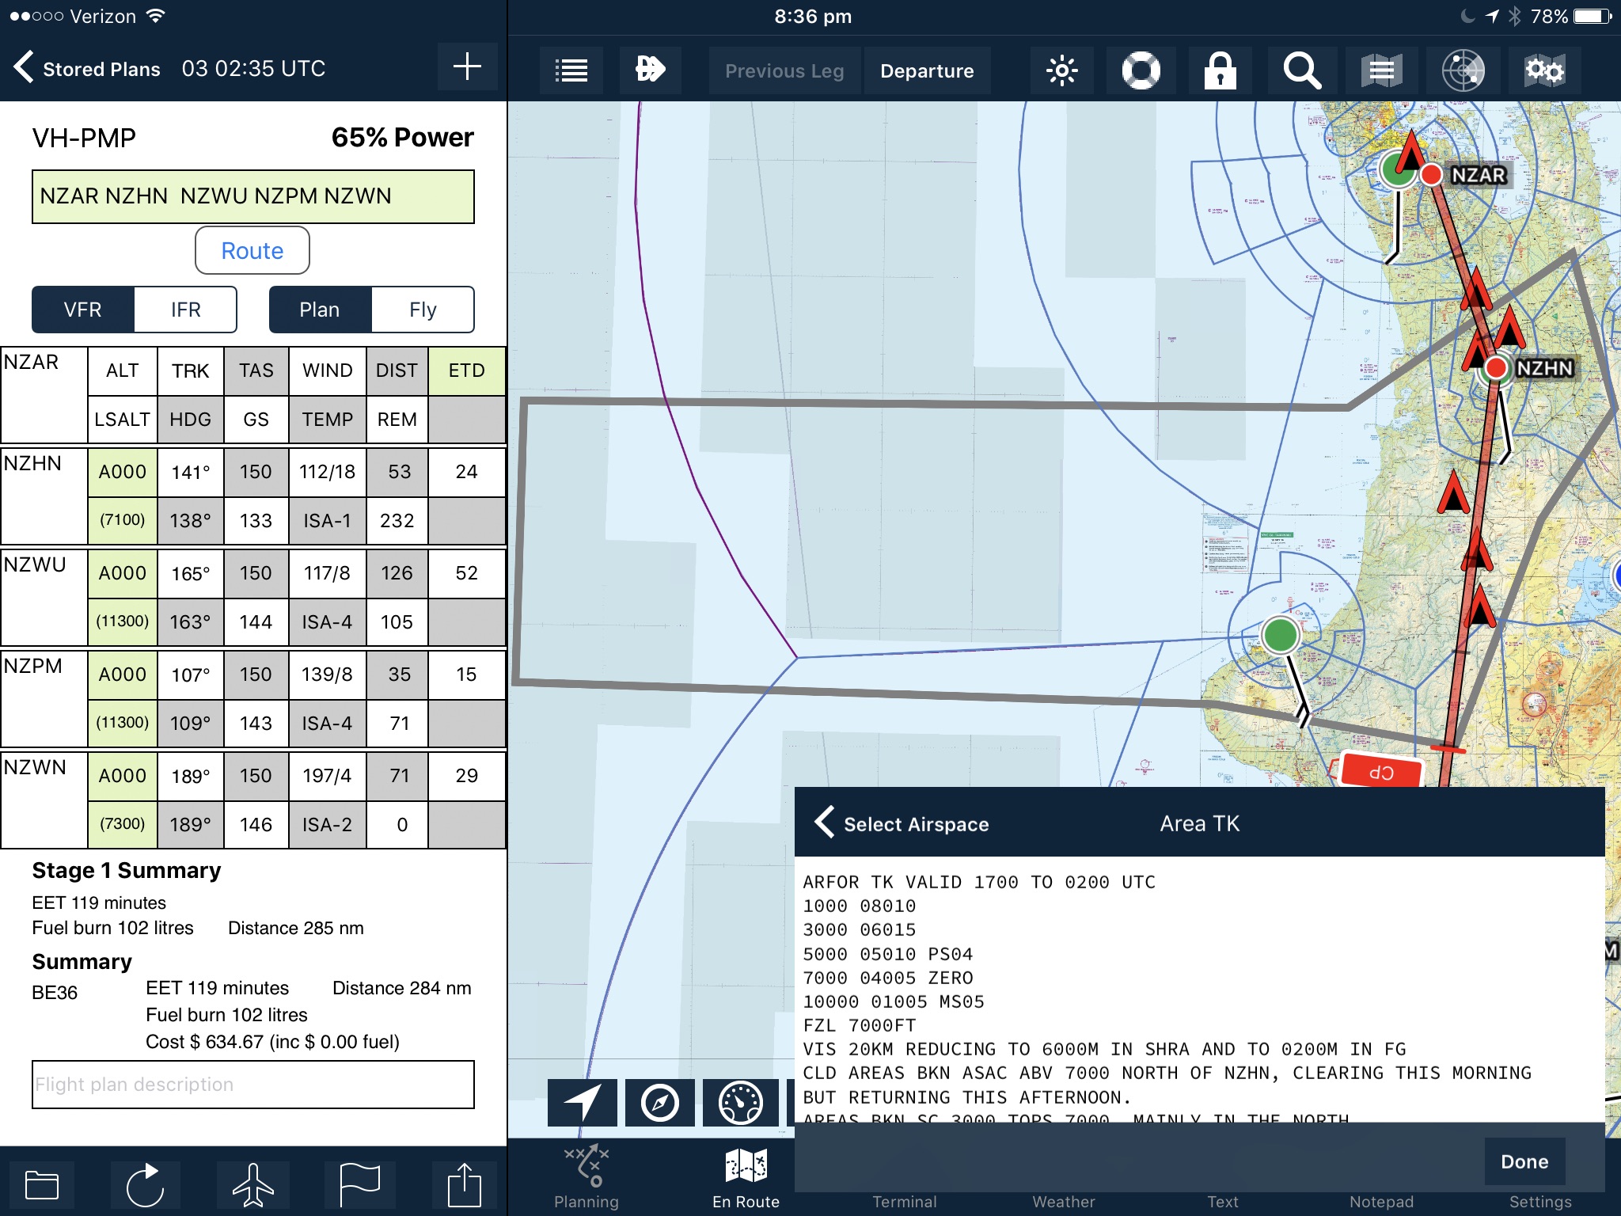Edit NZPM altitude A000 cell
This screenshot has height=1216, width=1621.
point(123,674)
